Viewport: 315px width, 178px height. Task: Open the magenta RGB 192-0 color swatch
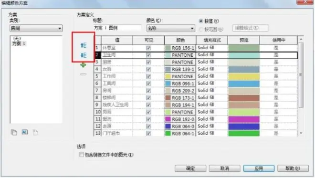pyautogui.click(x=180, y=119)
